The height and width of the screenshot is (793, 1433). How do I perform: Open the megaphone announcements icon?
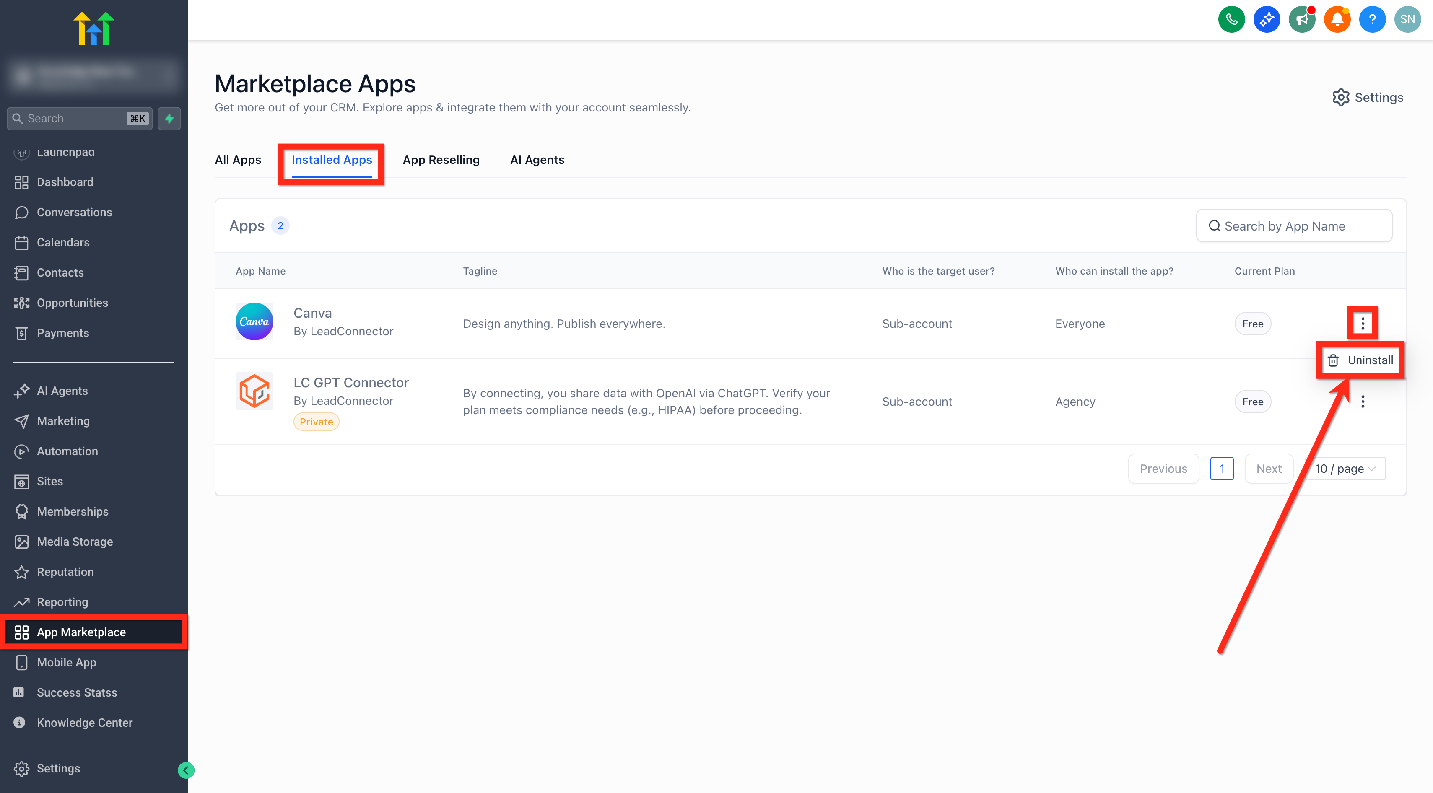pyautogui.click(x=1302, y=19)
